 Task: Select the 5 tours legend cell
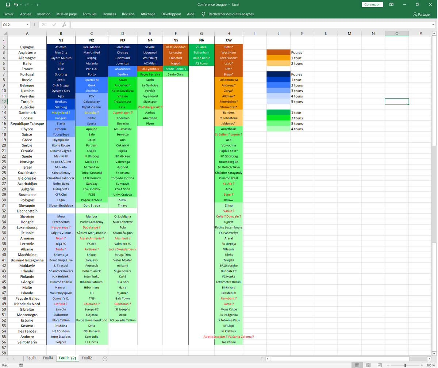[x=302, y=101]
